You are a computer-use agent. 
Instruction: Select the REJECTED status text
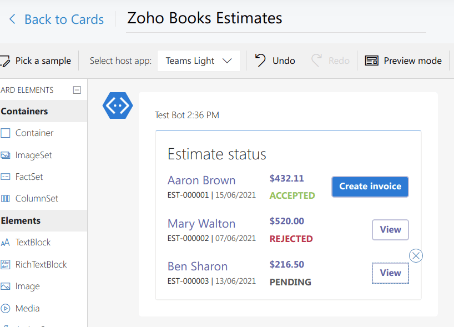(291, 239)
